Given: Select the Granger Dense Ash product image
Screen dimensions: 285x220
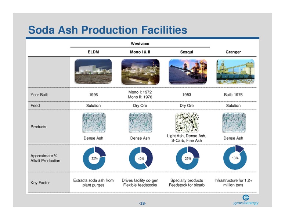Looking at the screenshot, I should (234, 122).
